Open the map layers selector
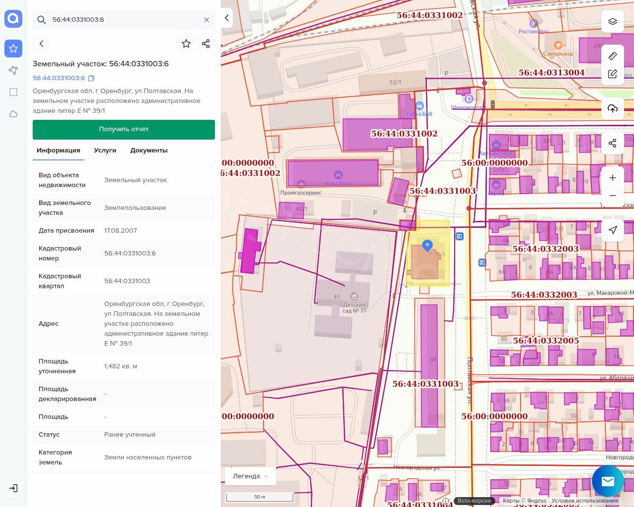634x507 pixels. (612, 21)
